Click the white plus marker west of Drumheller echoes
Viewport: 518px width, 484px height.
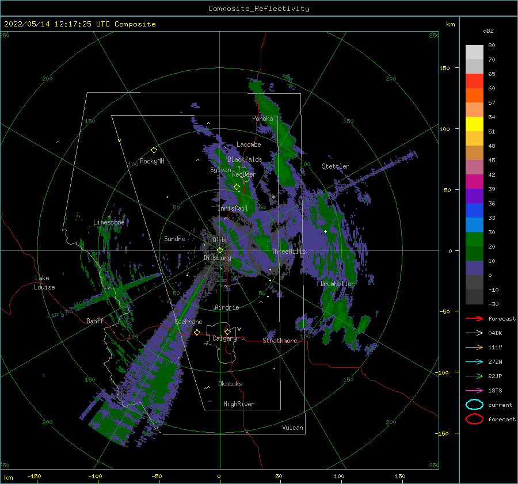coord(325,231)
